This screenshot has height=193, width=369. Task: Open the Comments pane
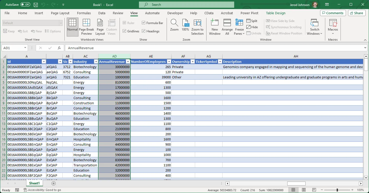pyautogui.click(x=333, y=13)
